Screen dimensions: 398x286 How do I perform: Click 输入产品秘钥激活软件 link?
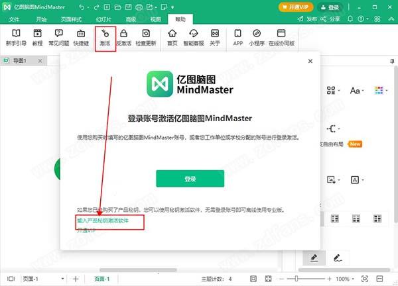(103, 220)
